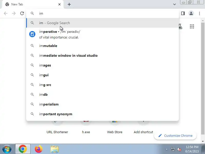Viewport: 205px width, 154px height.
Task: Show hidden system tray icons arrow
Action: (167, 149)
